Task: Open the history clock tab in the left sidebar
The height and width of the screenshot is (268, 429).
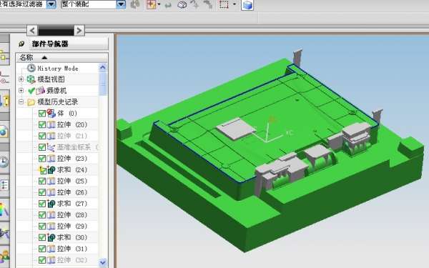Action: tap(4, 162)
